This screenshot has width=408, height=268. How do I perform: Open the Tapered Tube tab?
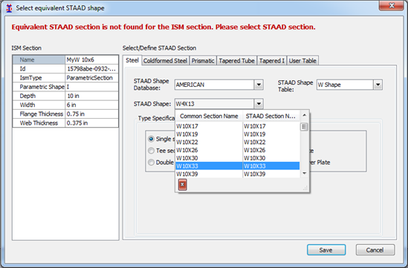[236, 61]
